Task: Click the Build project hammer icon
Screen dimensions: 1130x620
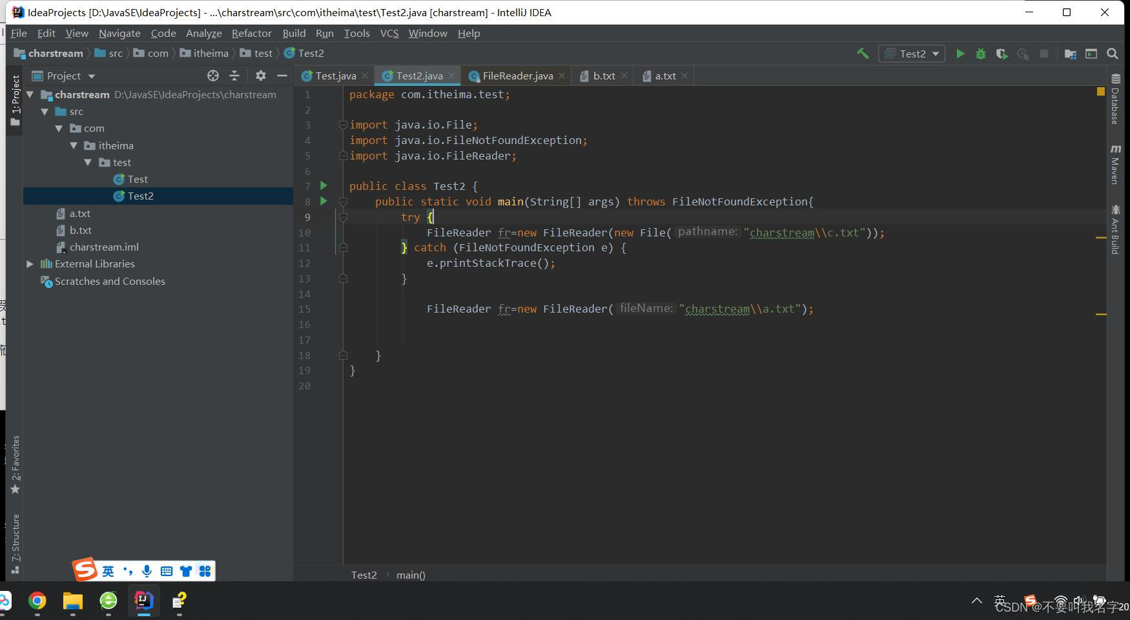Action: (x=863, y=54)
